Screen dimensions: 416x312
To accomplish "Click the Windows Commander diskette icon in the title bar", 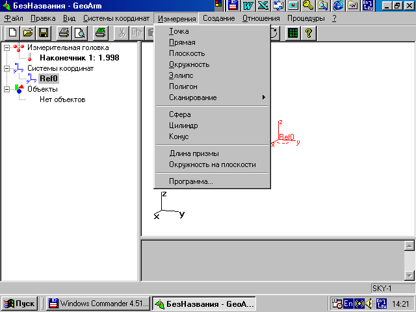I will 233,5.
